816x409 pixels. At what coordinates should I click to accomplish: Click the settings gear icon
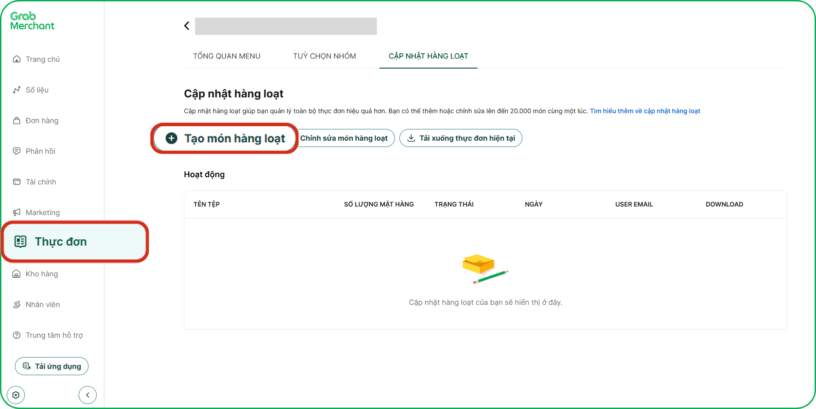(x=16, y=395)
